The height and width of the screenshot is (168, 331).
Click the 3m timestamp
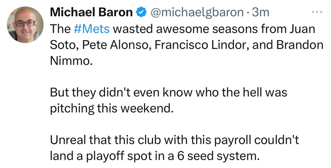point(260,13)
